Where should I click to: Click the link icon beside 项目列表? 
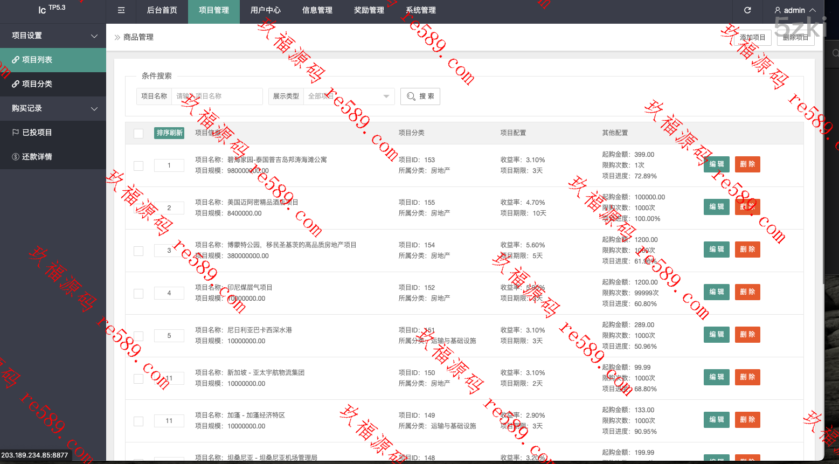click(x=16, y=60)
